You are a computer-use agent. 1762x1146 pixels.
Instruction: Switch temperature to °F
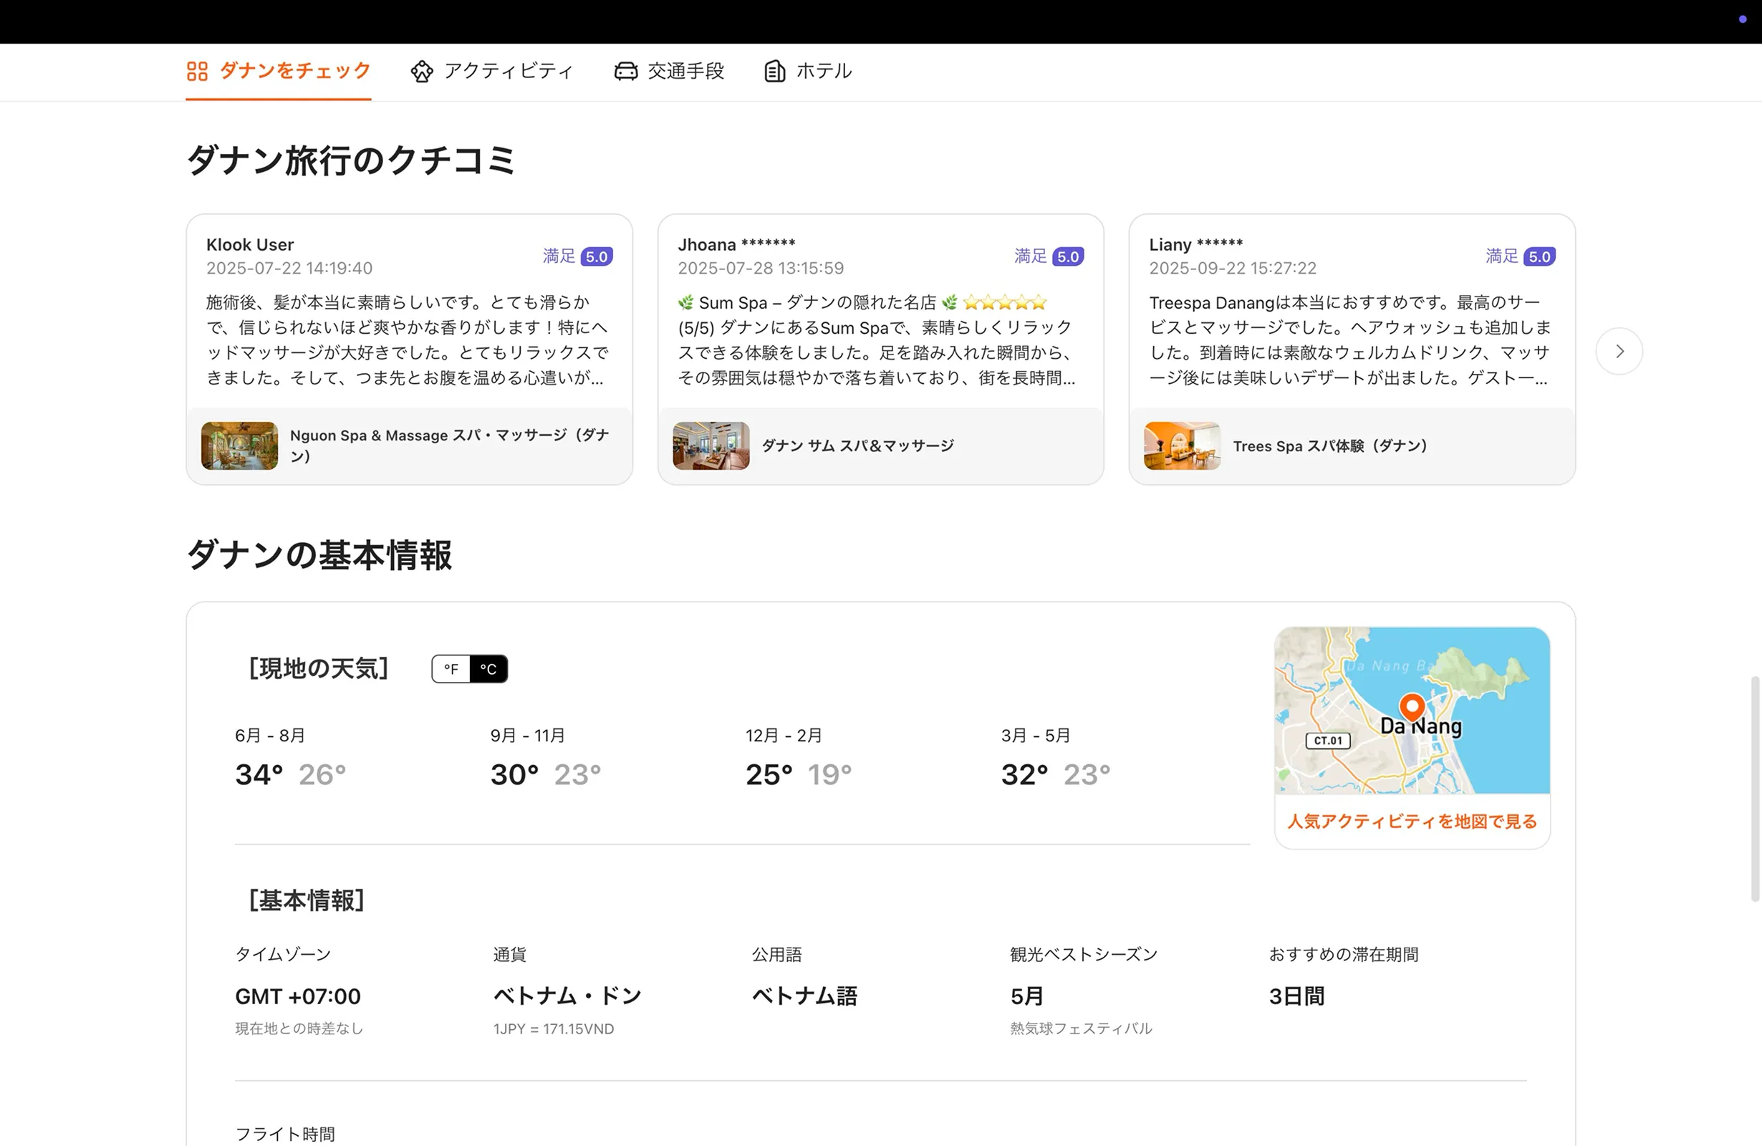pyautogui.click(x=451, y=668)
